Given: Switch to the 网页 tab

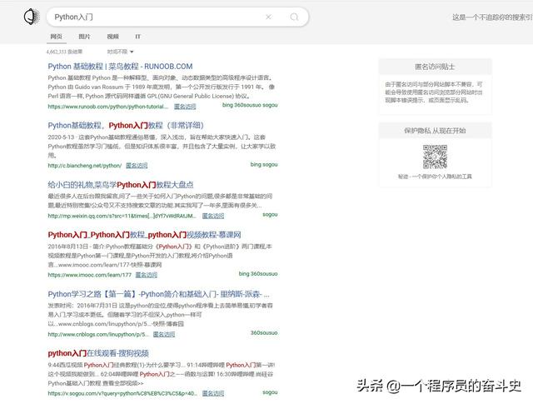Looking at the screenshot, I should (56, 37).
